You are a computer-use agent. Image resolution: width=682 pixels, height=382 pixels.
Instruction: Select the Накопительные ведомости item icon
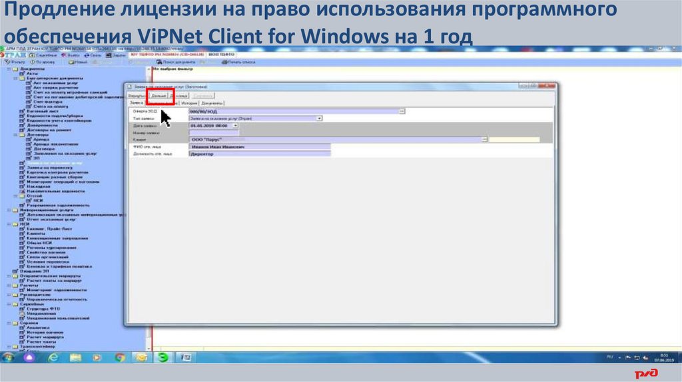tap(22, 191)
